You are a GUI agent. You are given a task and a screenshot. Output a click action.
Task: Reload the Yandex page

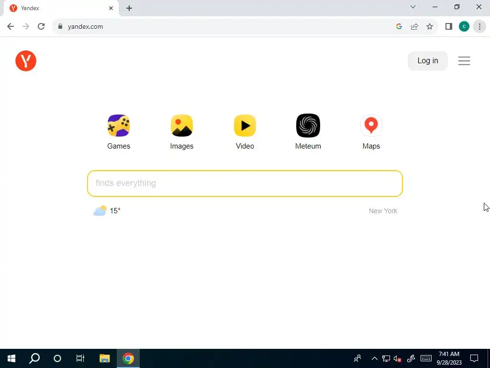[41, 26]
